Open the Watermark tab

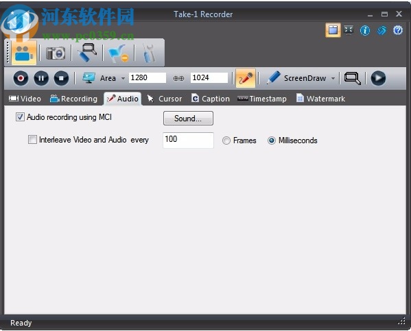(320, 99)
